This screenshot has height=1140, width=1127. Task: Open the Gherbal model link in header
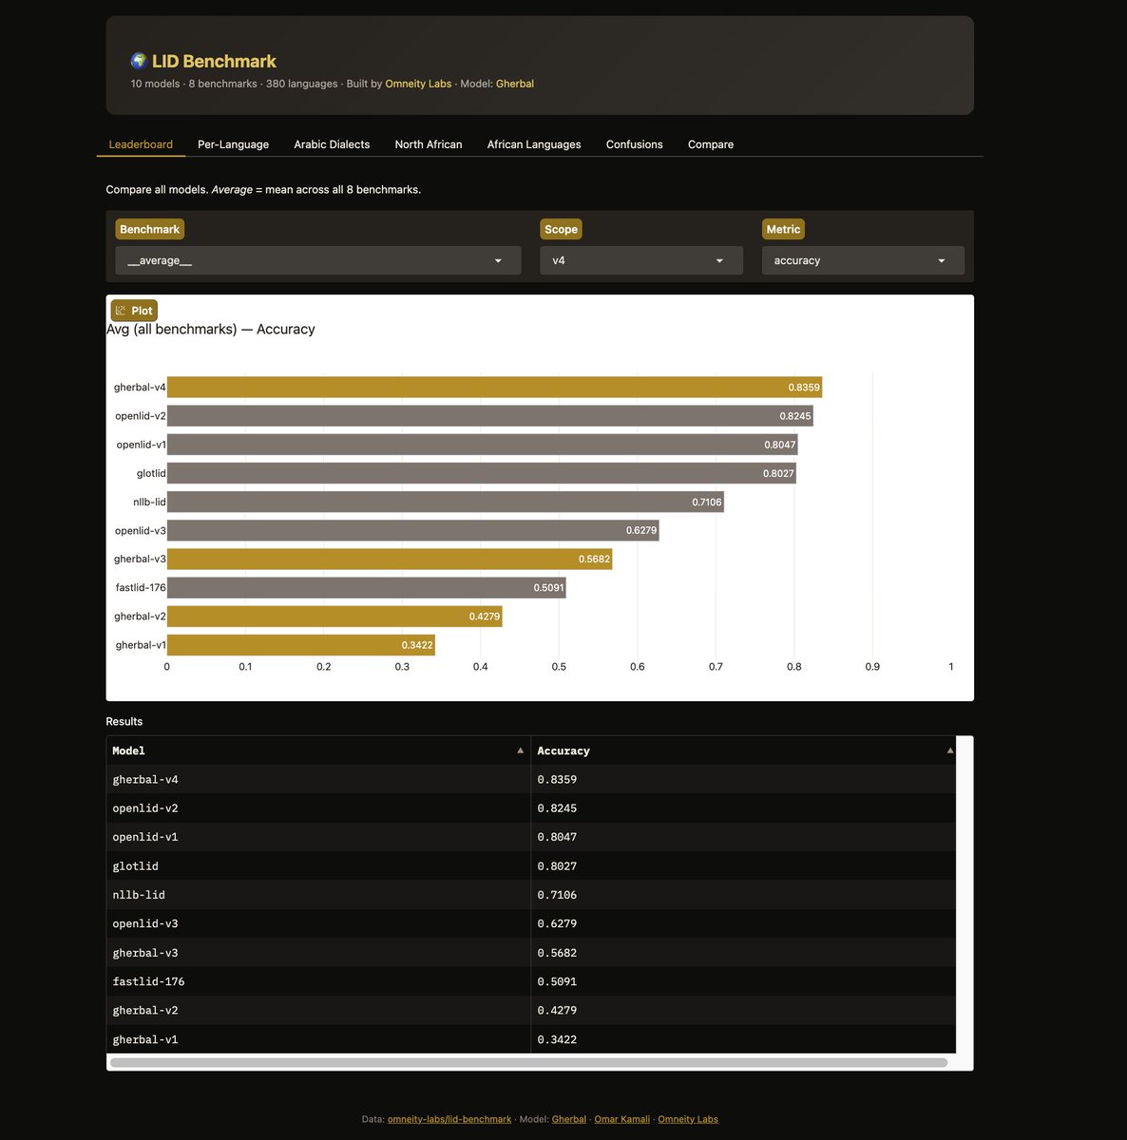tap(515, 84)
